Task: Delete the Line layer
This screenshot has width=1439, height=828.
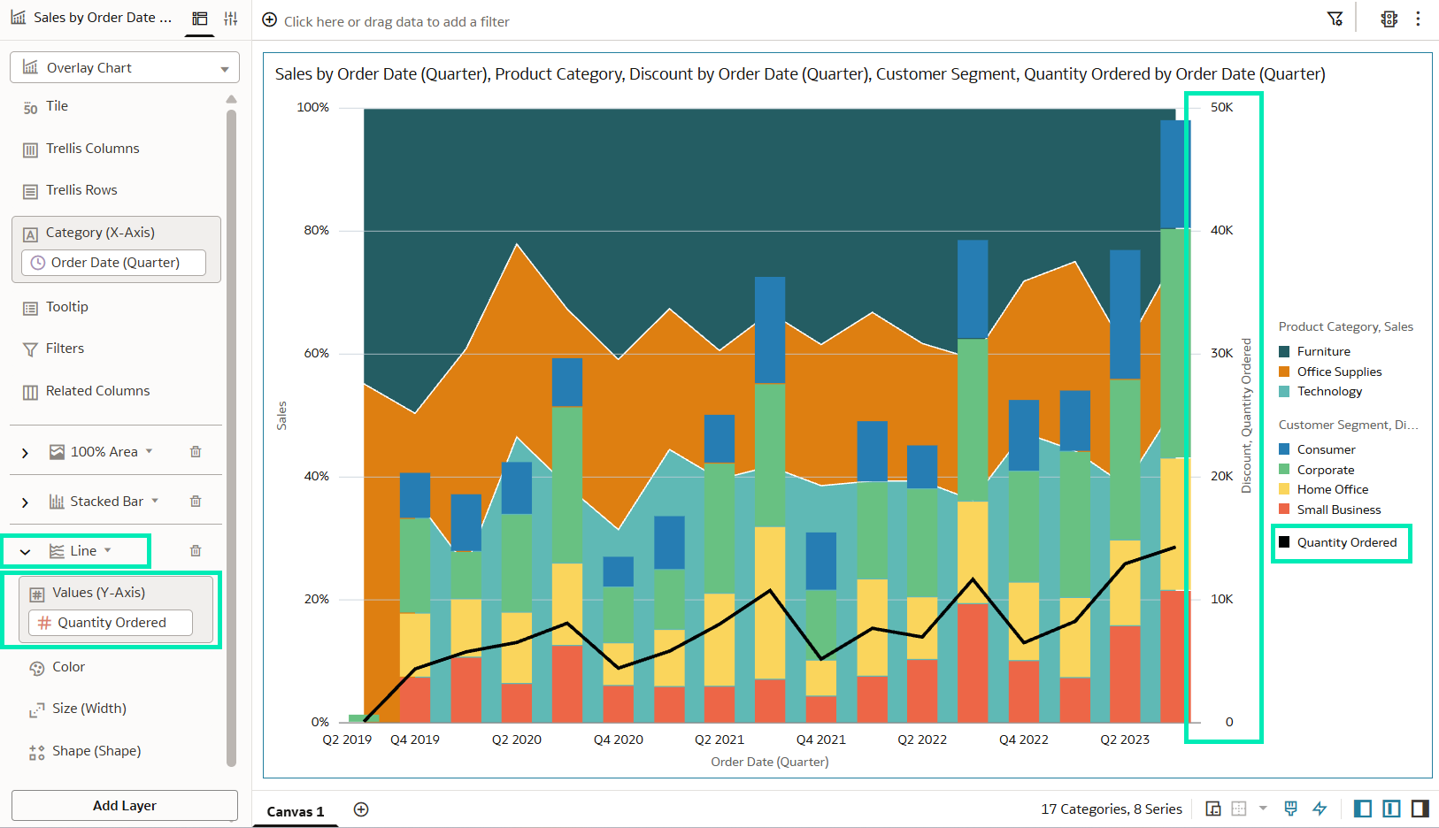Action: pos(196,550)
